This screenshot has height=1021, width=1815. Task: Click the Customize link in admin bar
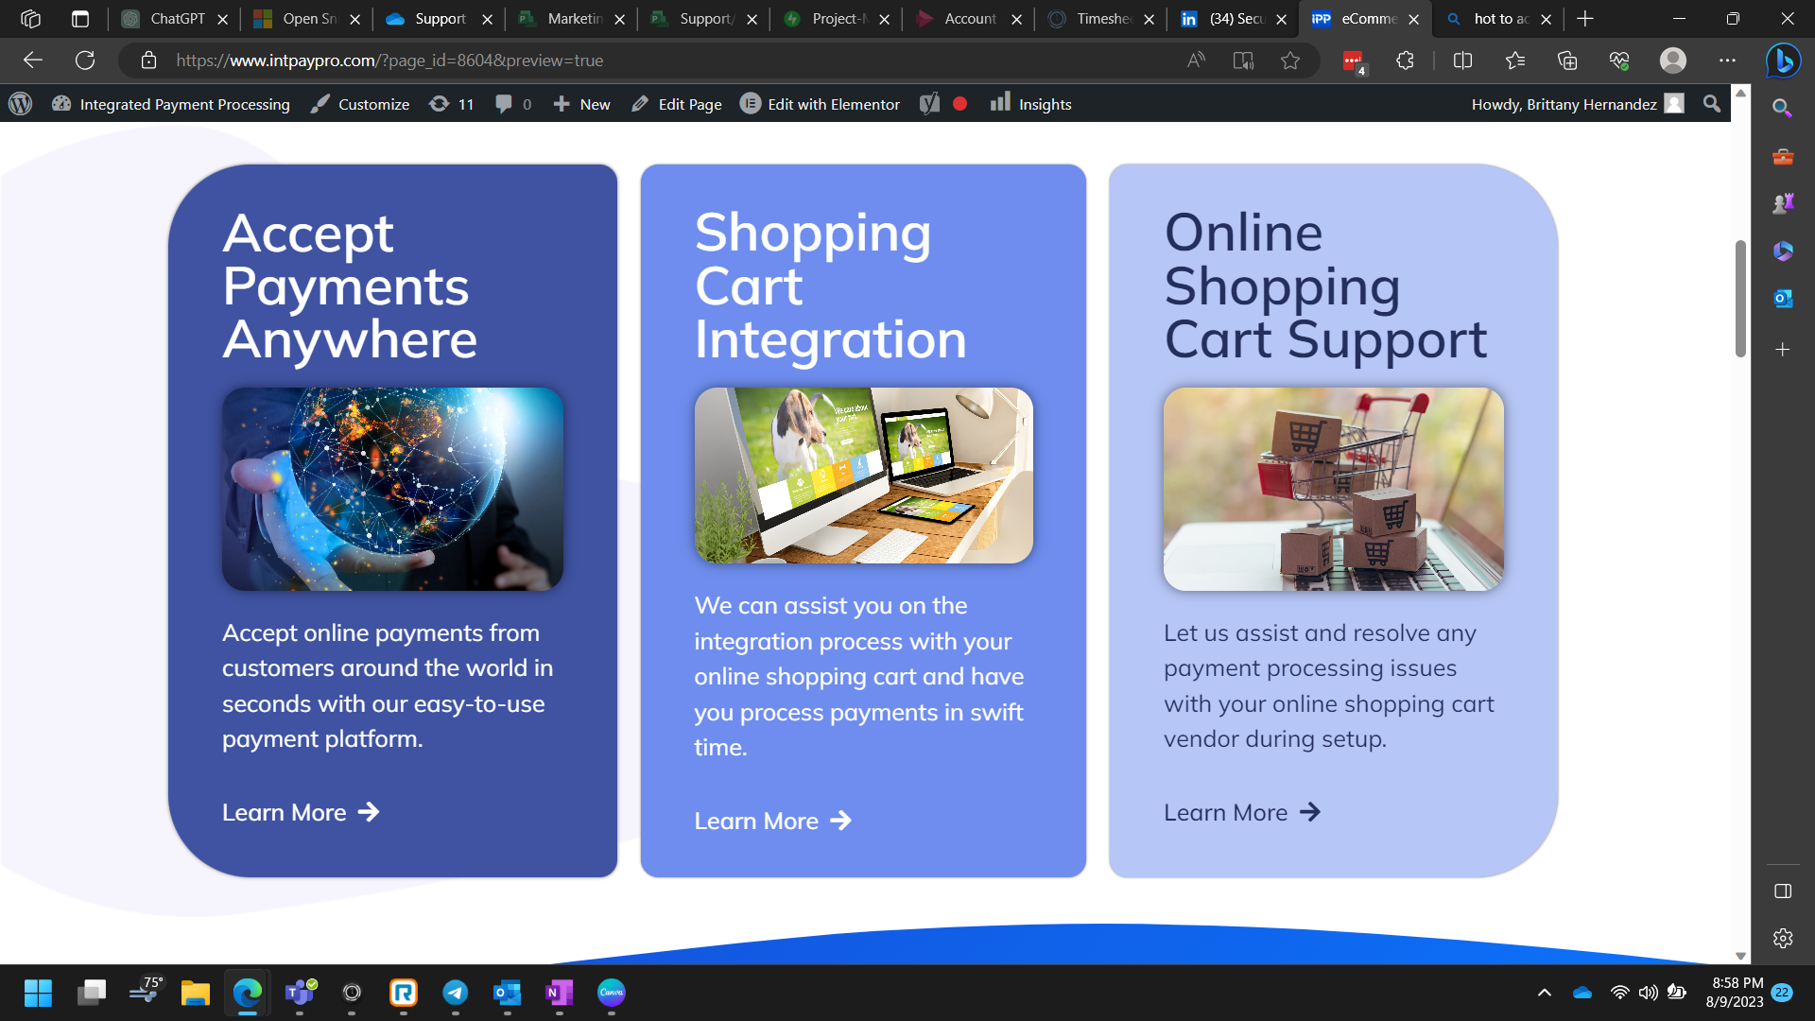coord(372,104)
